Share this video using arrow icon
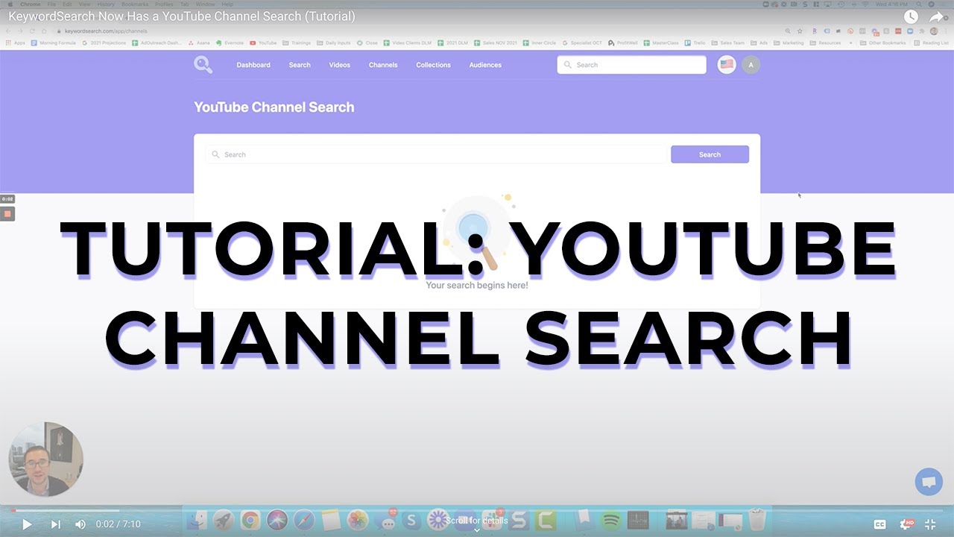This screenshot has height=537, width=954. pyautogui.click(x=936, y=16)
